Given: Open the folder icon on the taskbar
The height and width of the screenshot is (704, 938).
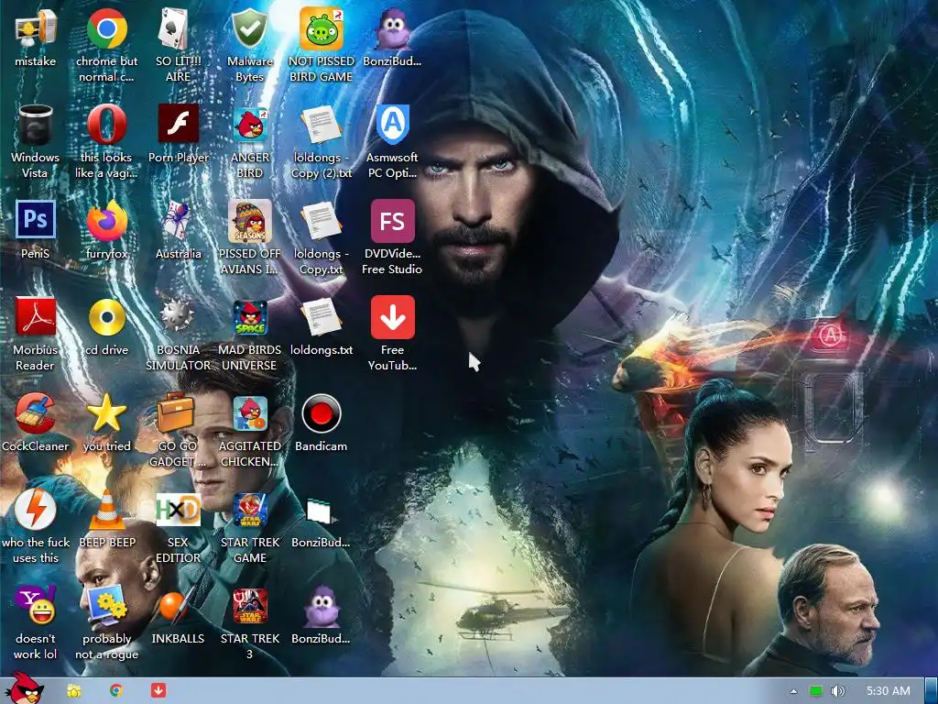Looking at the screenshot, I should coord(73,691).
